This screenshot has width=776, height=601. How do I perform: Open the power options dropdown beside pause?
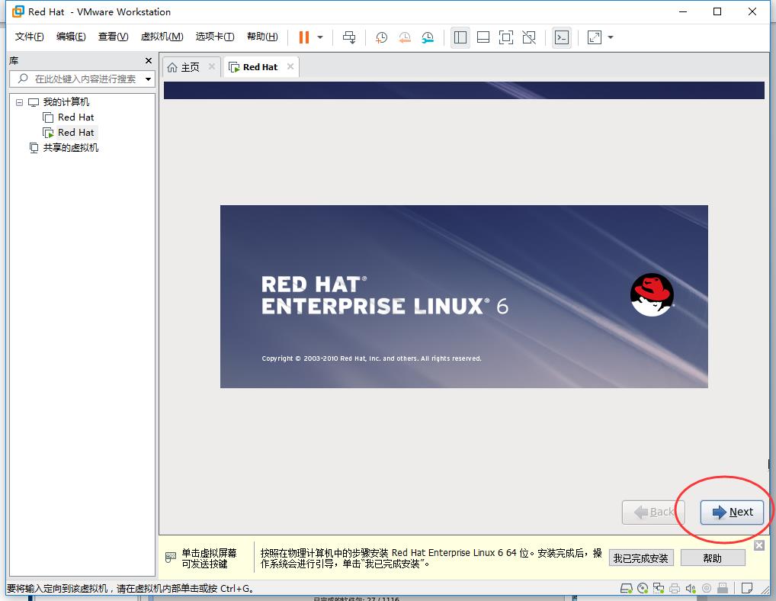tap(320, 37)
